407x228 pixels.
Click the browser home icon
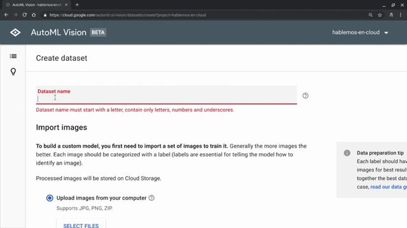[x=34, y=15]
